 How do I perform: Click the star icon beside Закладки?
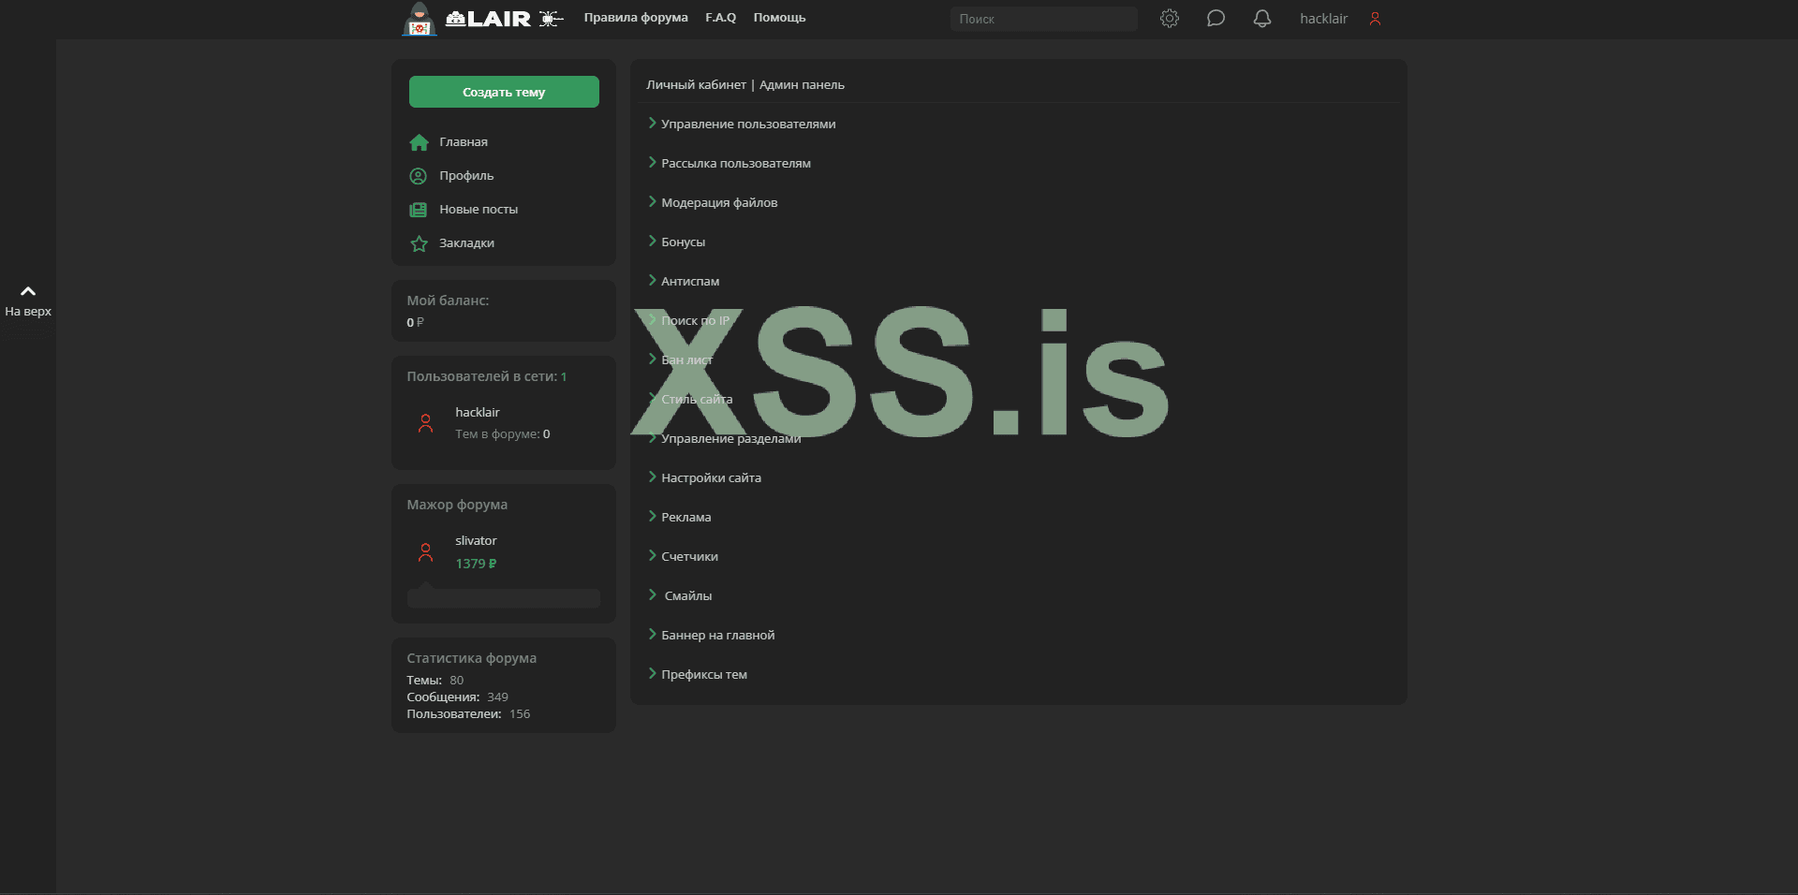pyautogui.click(x=419, y=243)
